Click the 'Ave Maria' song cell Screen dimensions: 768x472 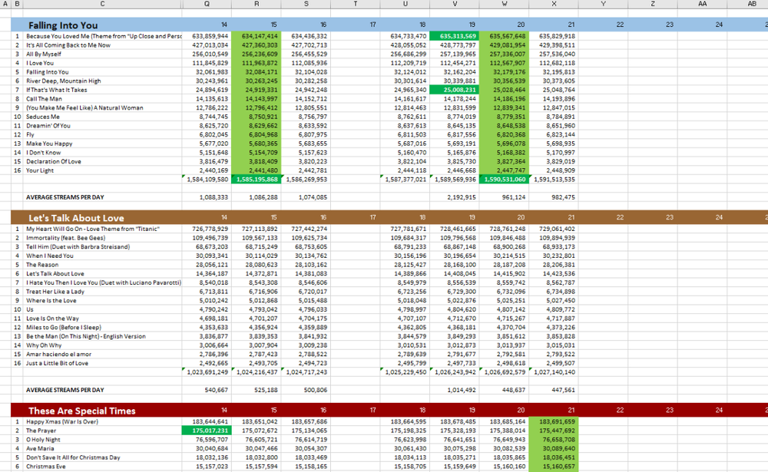tap(102, 449)
